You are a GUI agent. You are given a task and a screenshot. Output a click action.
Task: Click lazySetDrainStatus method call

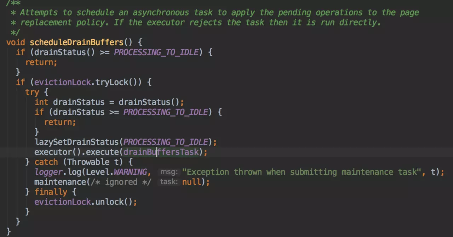point(76,142)
